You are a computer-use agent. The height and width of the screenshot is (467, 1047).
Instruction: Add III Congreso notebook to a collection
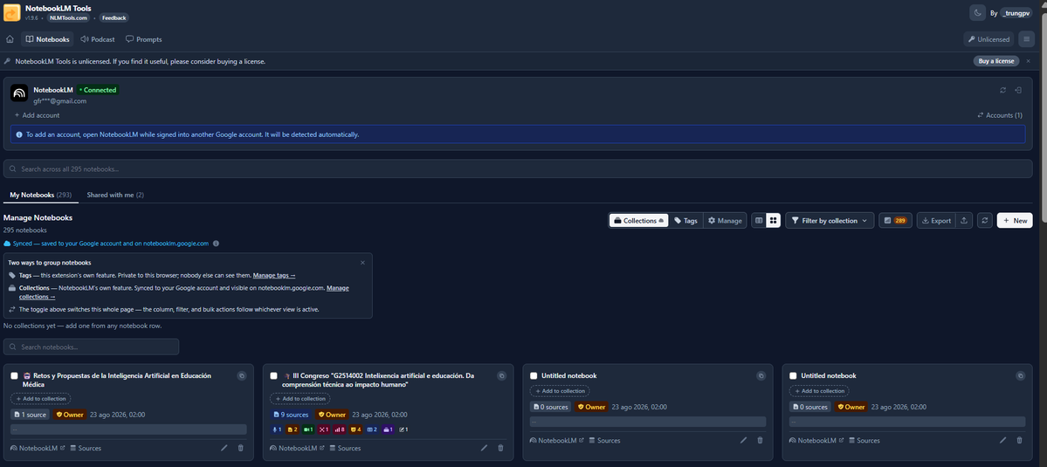click(300, 399)
